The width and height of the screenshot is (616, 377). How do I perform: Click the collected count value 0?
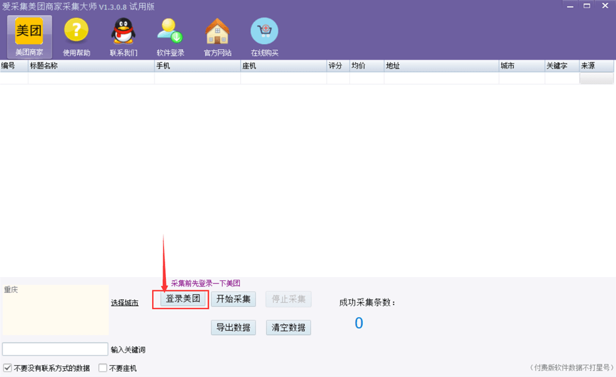point(359,323)
